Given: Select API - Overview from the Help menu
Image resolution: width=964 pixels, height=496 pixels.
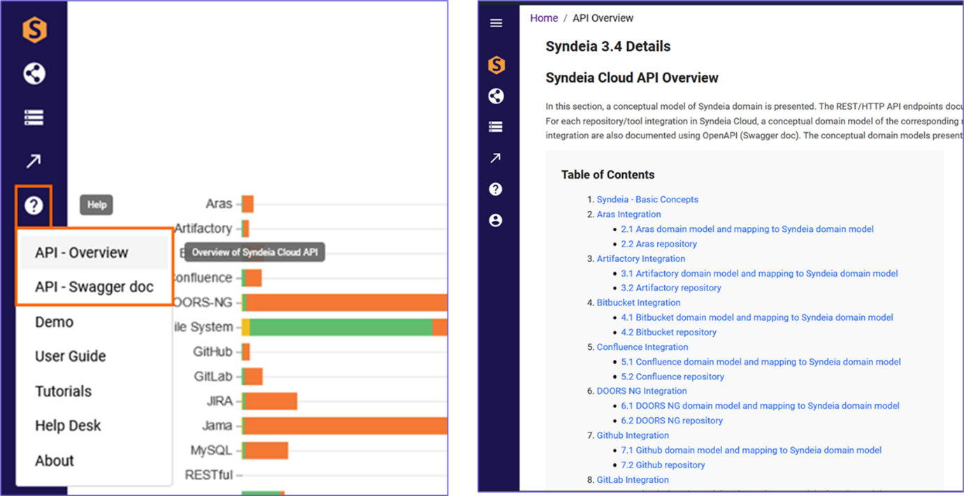Looking at the screenshot, I should click(94, 253).
